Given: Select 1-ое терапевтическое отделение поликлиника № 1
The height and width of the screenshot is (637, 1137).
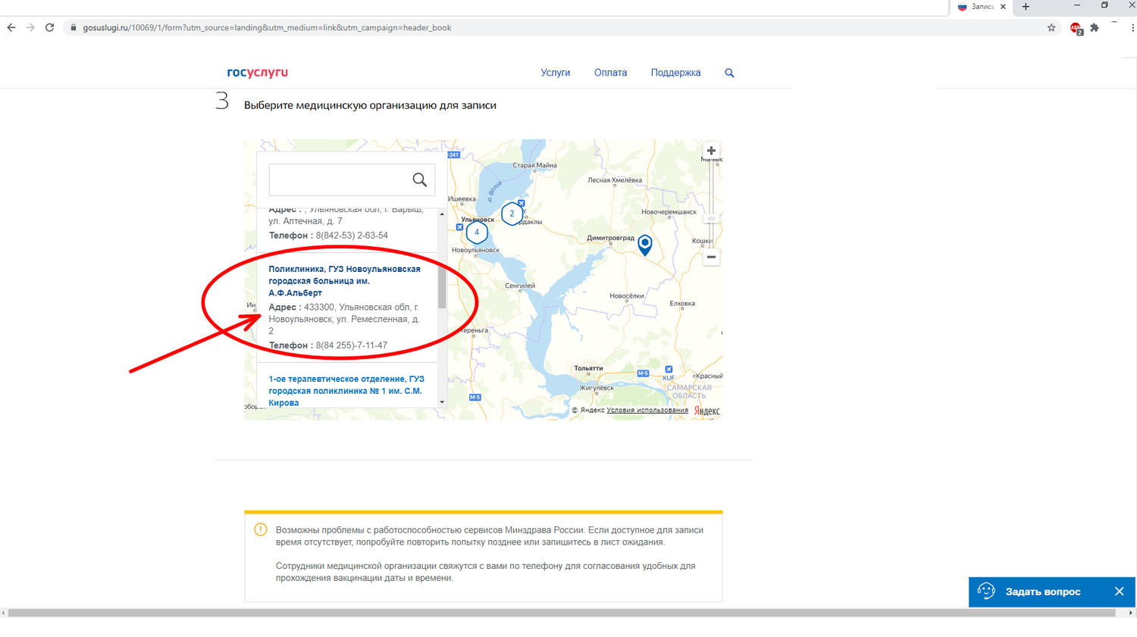Looking at the screenshot, I should click(346, 391).
